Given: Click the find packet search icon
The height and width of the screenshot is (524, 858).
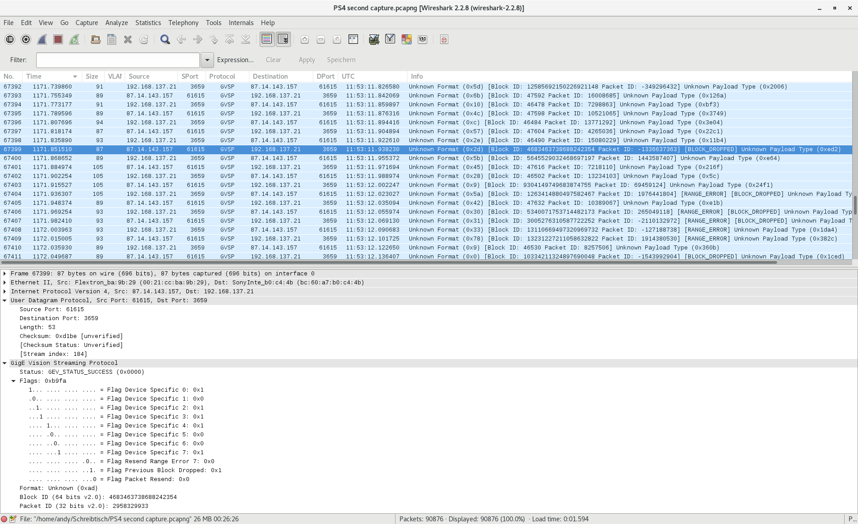Looking at the screenshot, I should 165,39.
